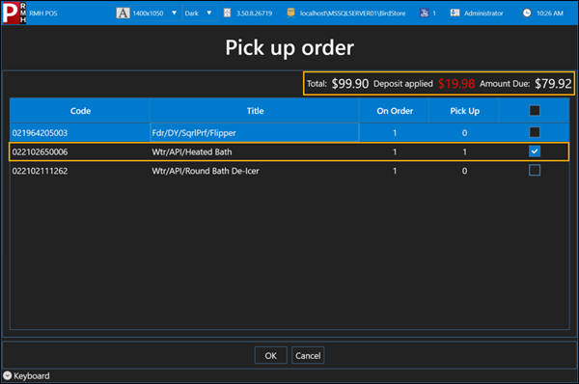This screenshot has height=384, width=579.
Task: Click the 10:26 AM time display
Action: click(550, 14)
